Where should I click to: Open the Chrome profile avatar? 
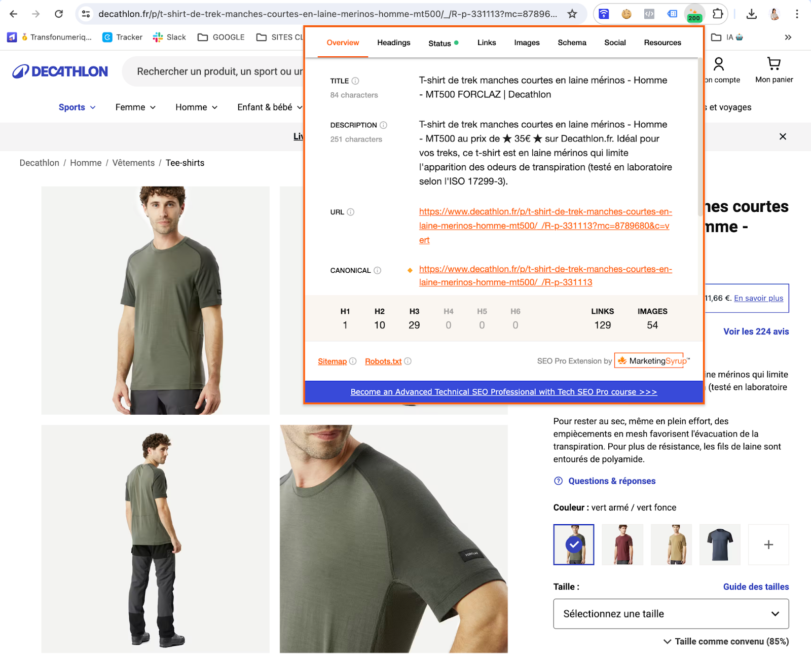tap(775, 14)
